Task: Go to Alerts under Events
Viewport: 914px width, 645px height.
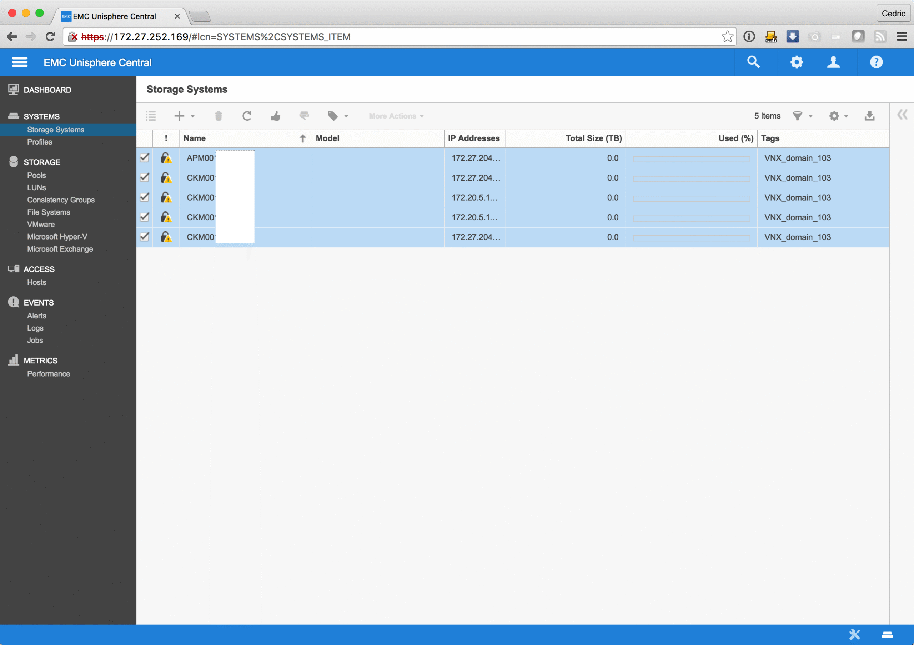Action: click(37, 316)
